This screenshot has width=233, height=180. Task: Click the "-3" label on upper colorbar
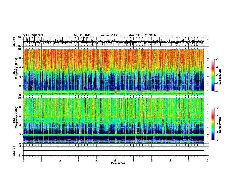pos(217,59)
